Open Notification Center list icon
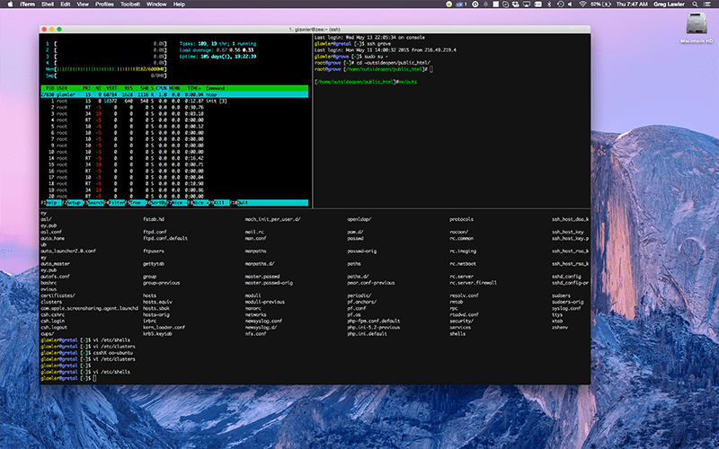719x449 pixels. pos(707,4)
